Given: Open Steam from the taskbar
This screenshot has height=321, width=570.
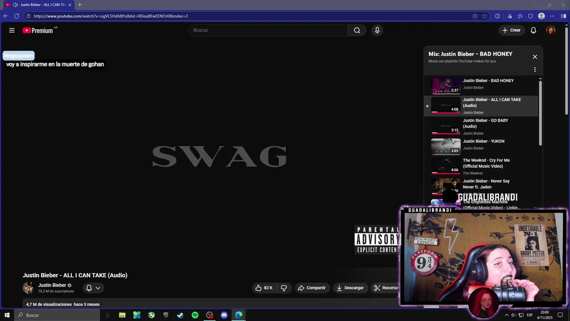Looking at the screenshot, I should pyautogui.click(x=180, y=315).
